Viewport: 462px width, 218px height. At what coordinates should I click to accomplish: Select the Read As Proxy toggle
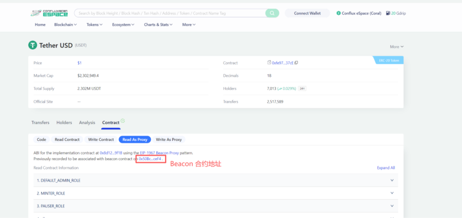point(133,139)
